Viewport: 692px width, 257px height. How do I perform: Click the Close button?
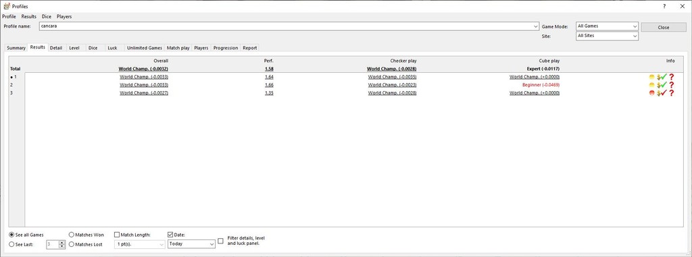click(x=664, y=28)
